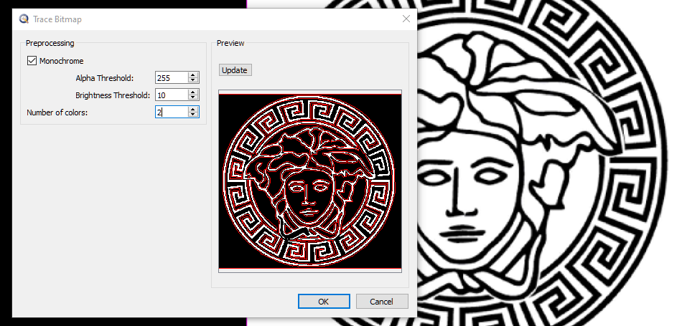The image size is (682, 326).
Task: Click the Monochrome label text
Action: pyautogui.click(x=62, y=61)
